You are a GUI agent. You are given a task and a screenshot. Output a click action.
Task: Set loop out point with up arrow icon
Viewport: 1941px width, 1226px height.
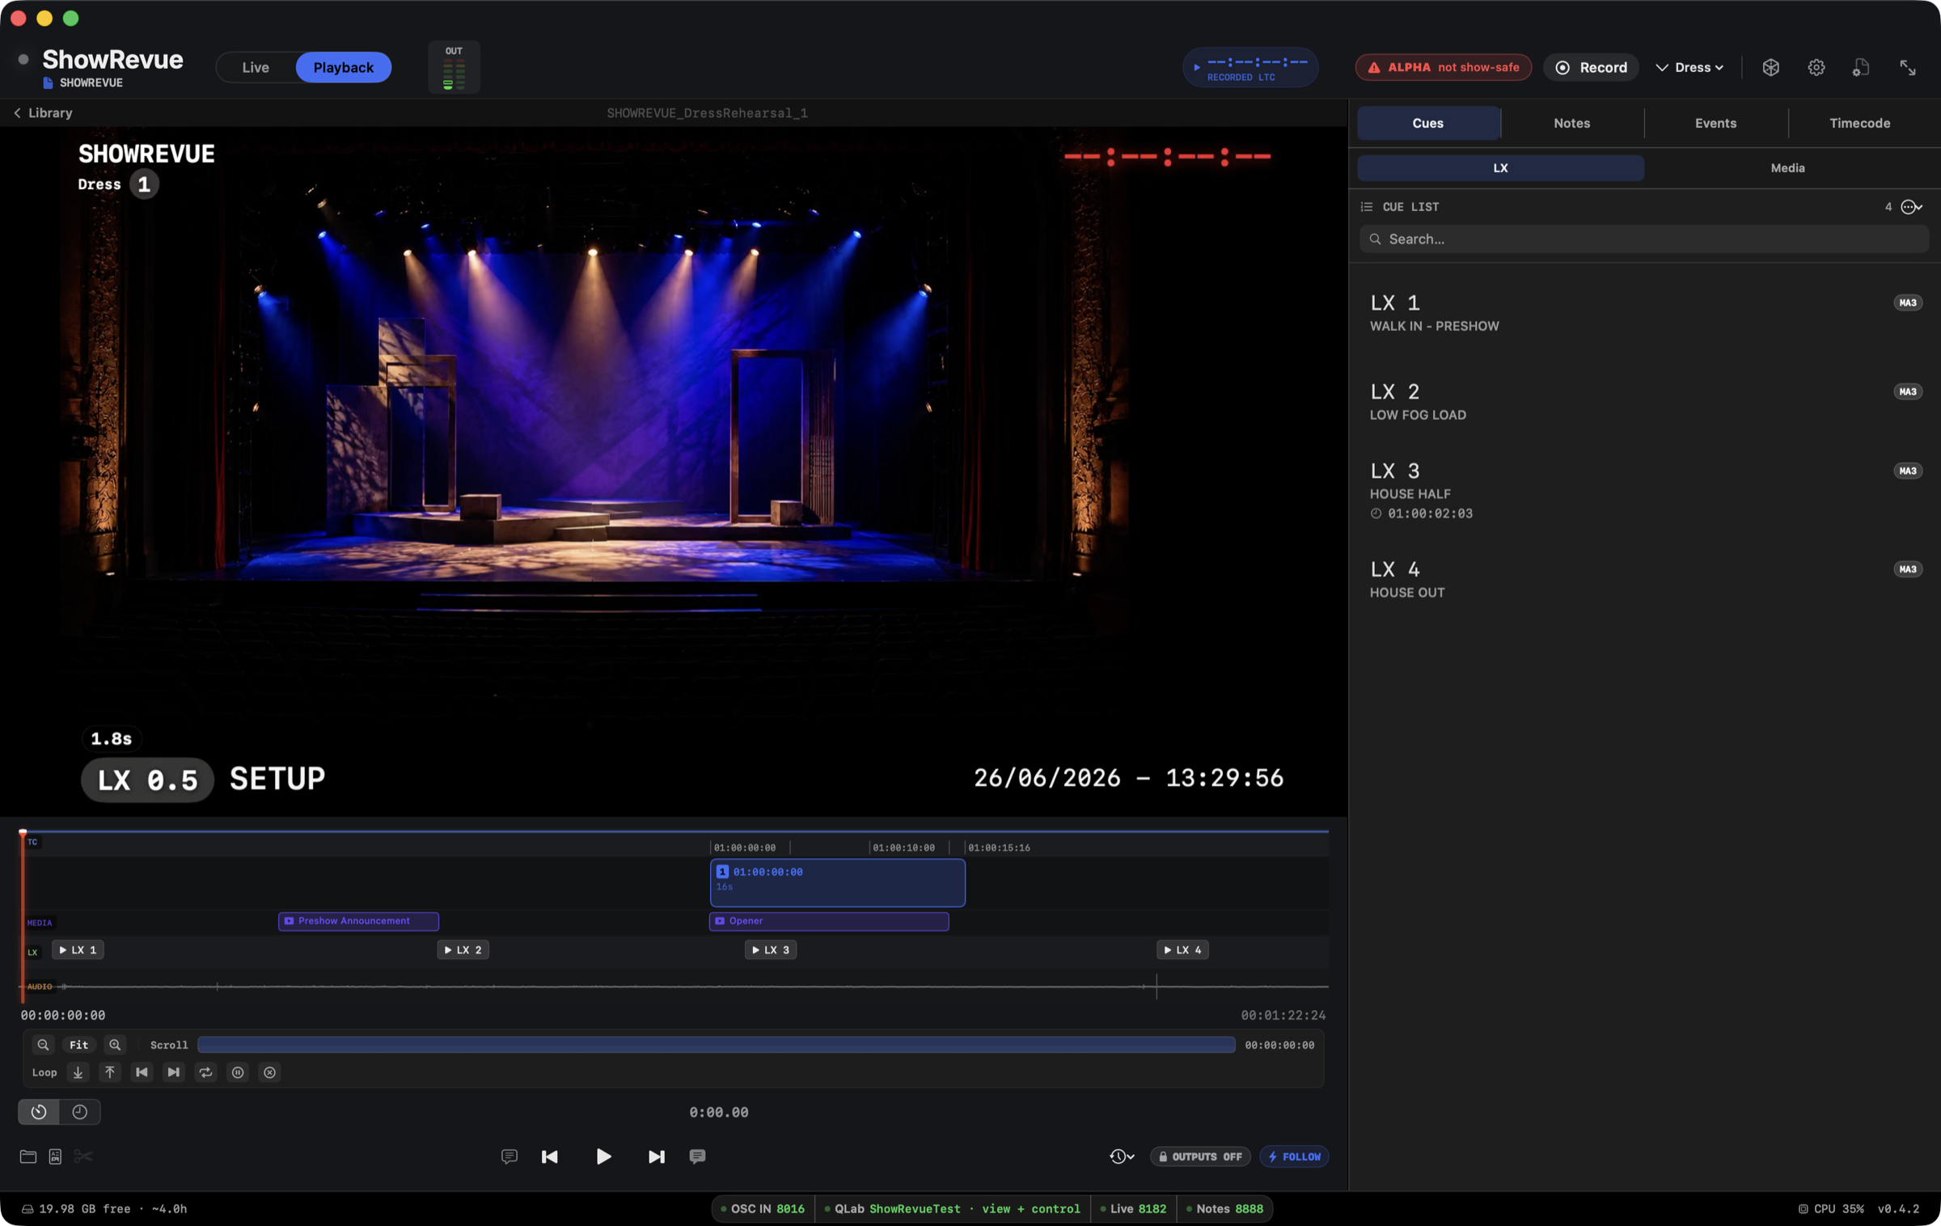[109, 1072]
